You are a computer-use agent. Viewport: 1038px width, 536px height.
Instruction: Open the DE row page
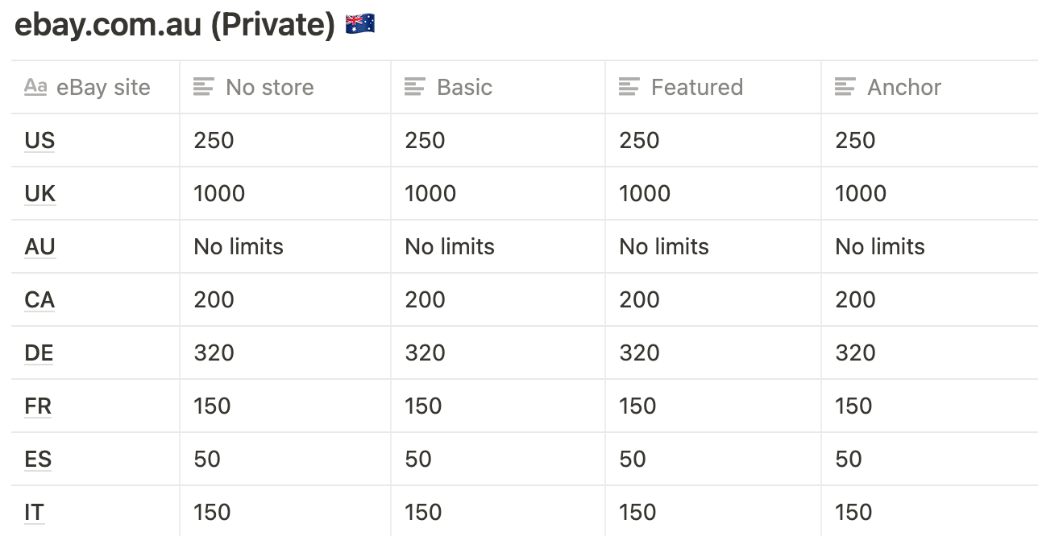[39, 353]
